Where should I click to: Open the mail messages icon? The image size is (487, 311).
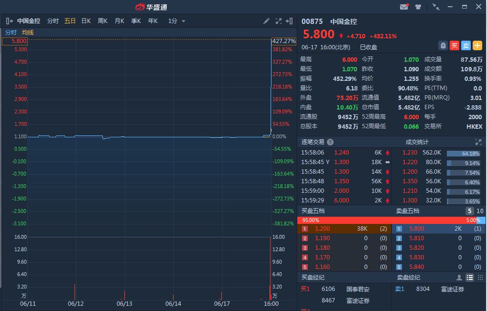pos(404,7)
